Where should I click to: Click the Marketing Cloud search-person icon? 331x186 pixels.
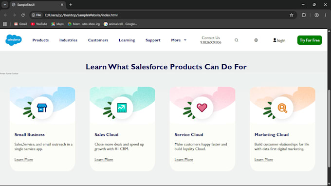[x=282, y=108]
